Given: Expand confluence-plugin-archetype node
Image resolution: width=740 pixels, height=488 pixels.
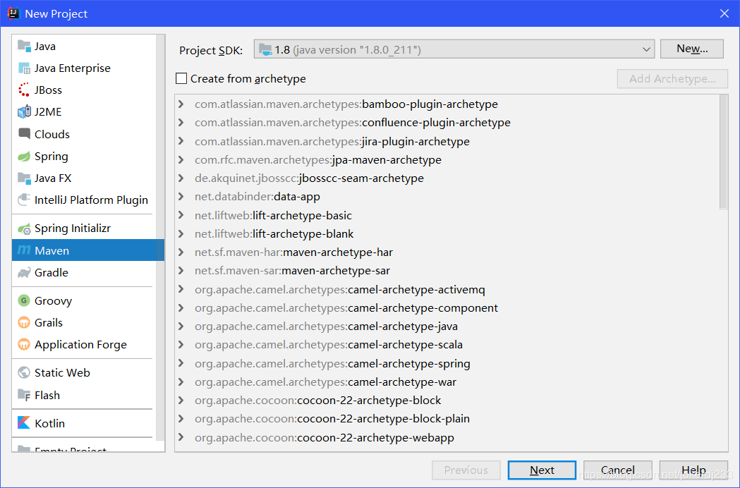Looking at the screenshot, I should [181, 122].
